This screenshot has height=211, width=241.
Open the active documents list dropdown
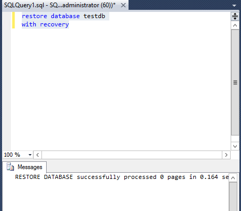[x=234, y=6]
